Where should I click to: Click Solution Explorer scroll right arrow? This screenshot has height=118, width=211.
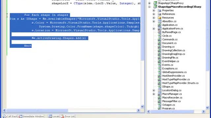[x=203, y=111]
